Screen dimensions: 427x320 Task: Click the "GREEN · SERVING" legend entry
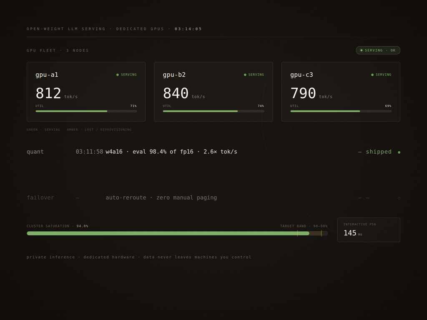click(x=43, y=130)
